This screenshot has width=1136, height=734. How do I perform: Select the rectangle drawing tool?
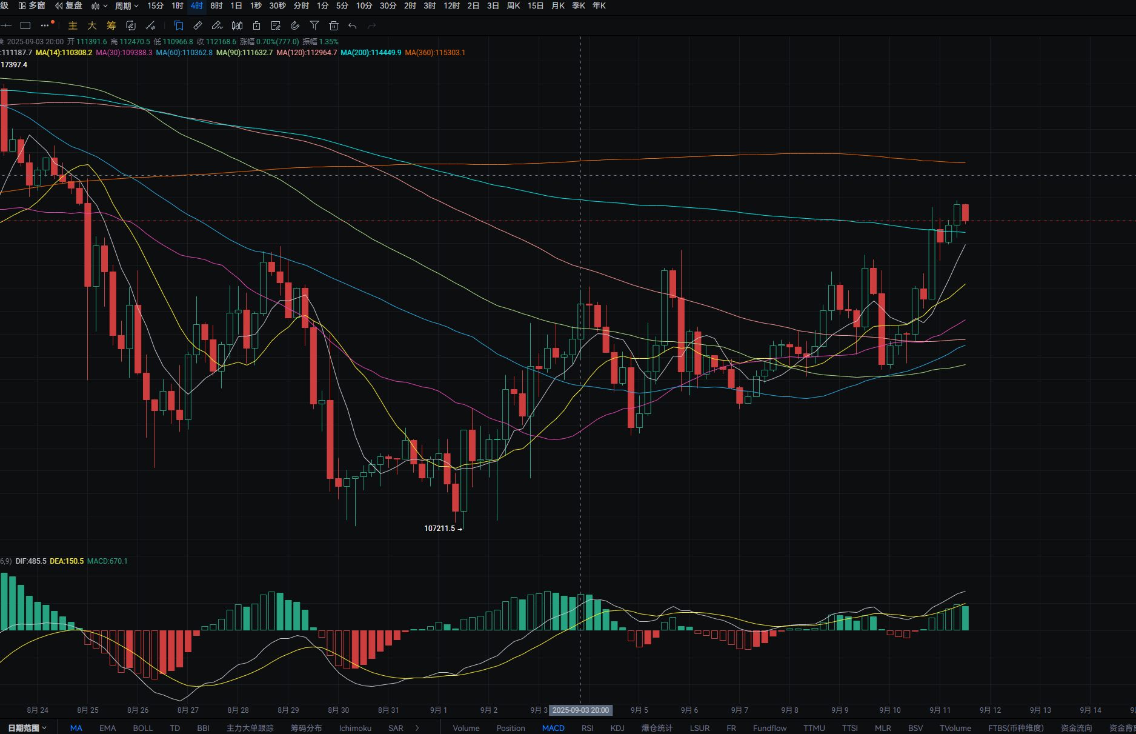point(25,25)
